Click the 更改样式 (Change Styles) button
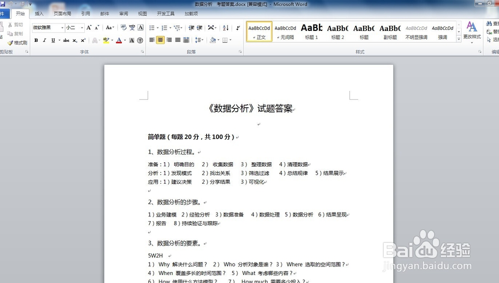Viewport: 499px width, 283px height. click(472, 31)
